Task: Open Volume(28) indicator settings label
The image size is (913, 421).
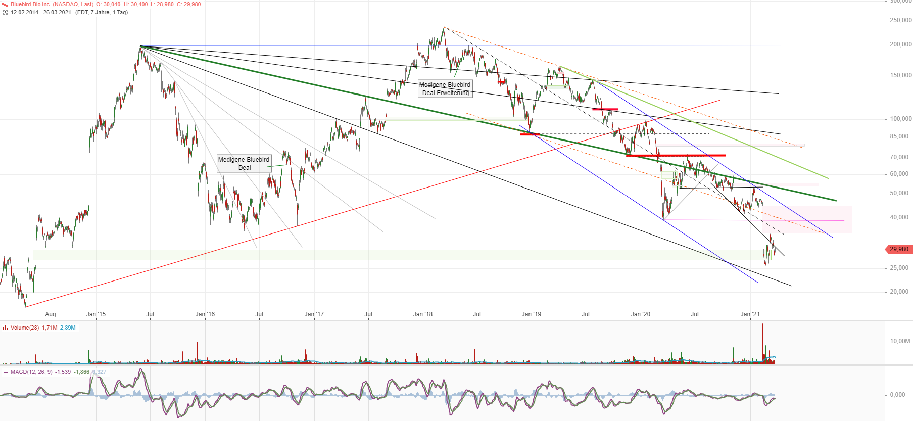Action: pyautogui.click(x=25, y=328)
